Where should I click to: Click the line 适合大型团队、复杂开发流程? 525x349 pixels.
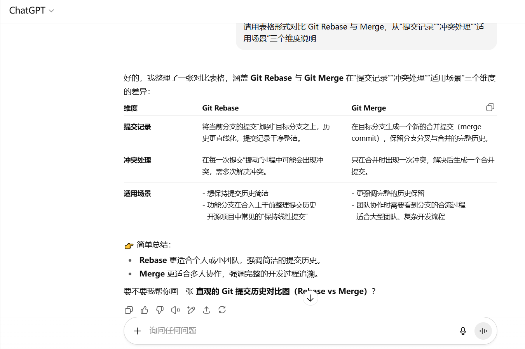coord(398,217)
